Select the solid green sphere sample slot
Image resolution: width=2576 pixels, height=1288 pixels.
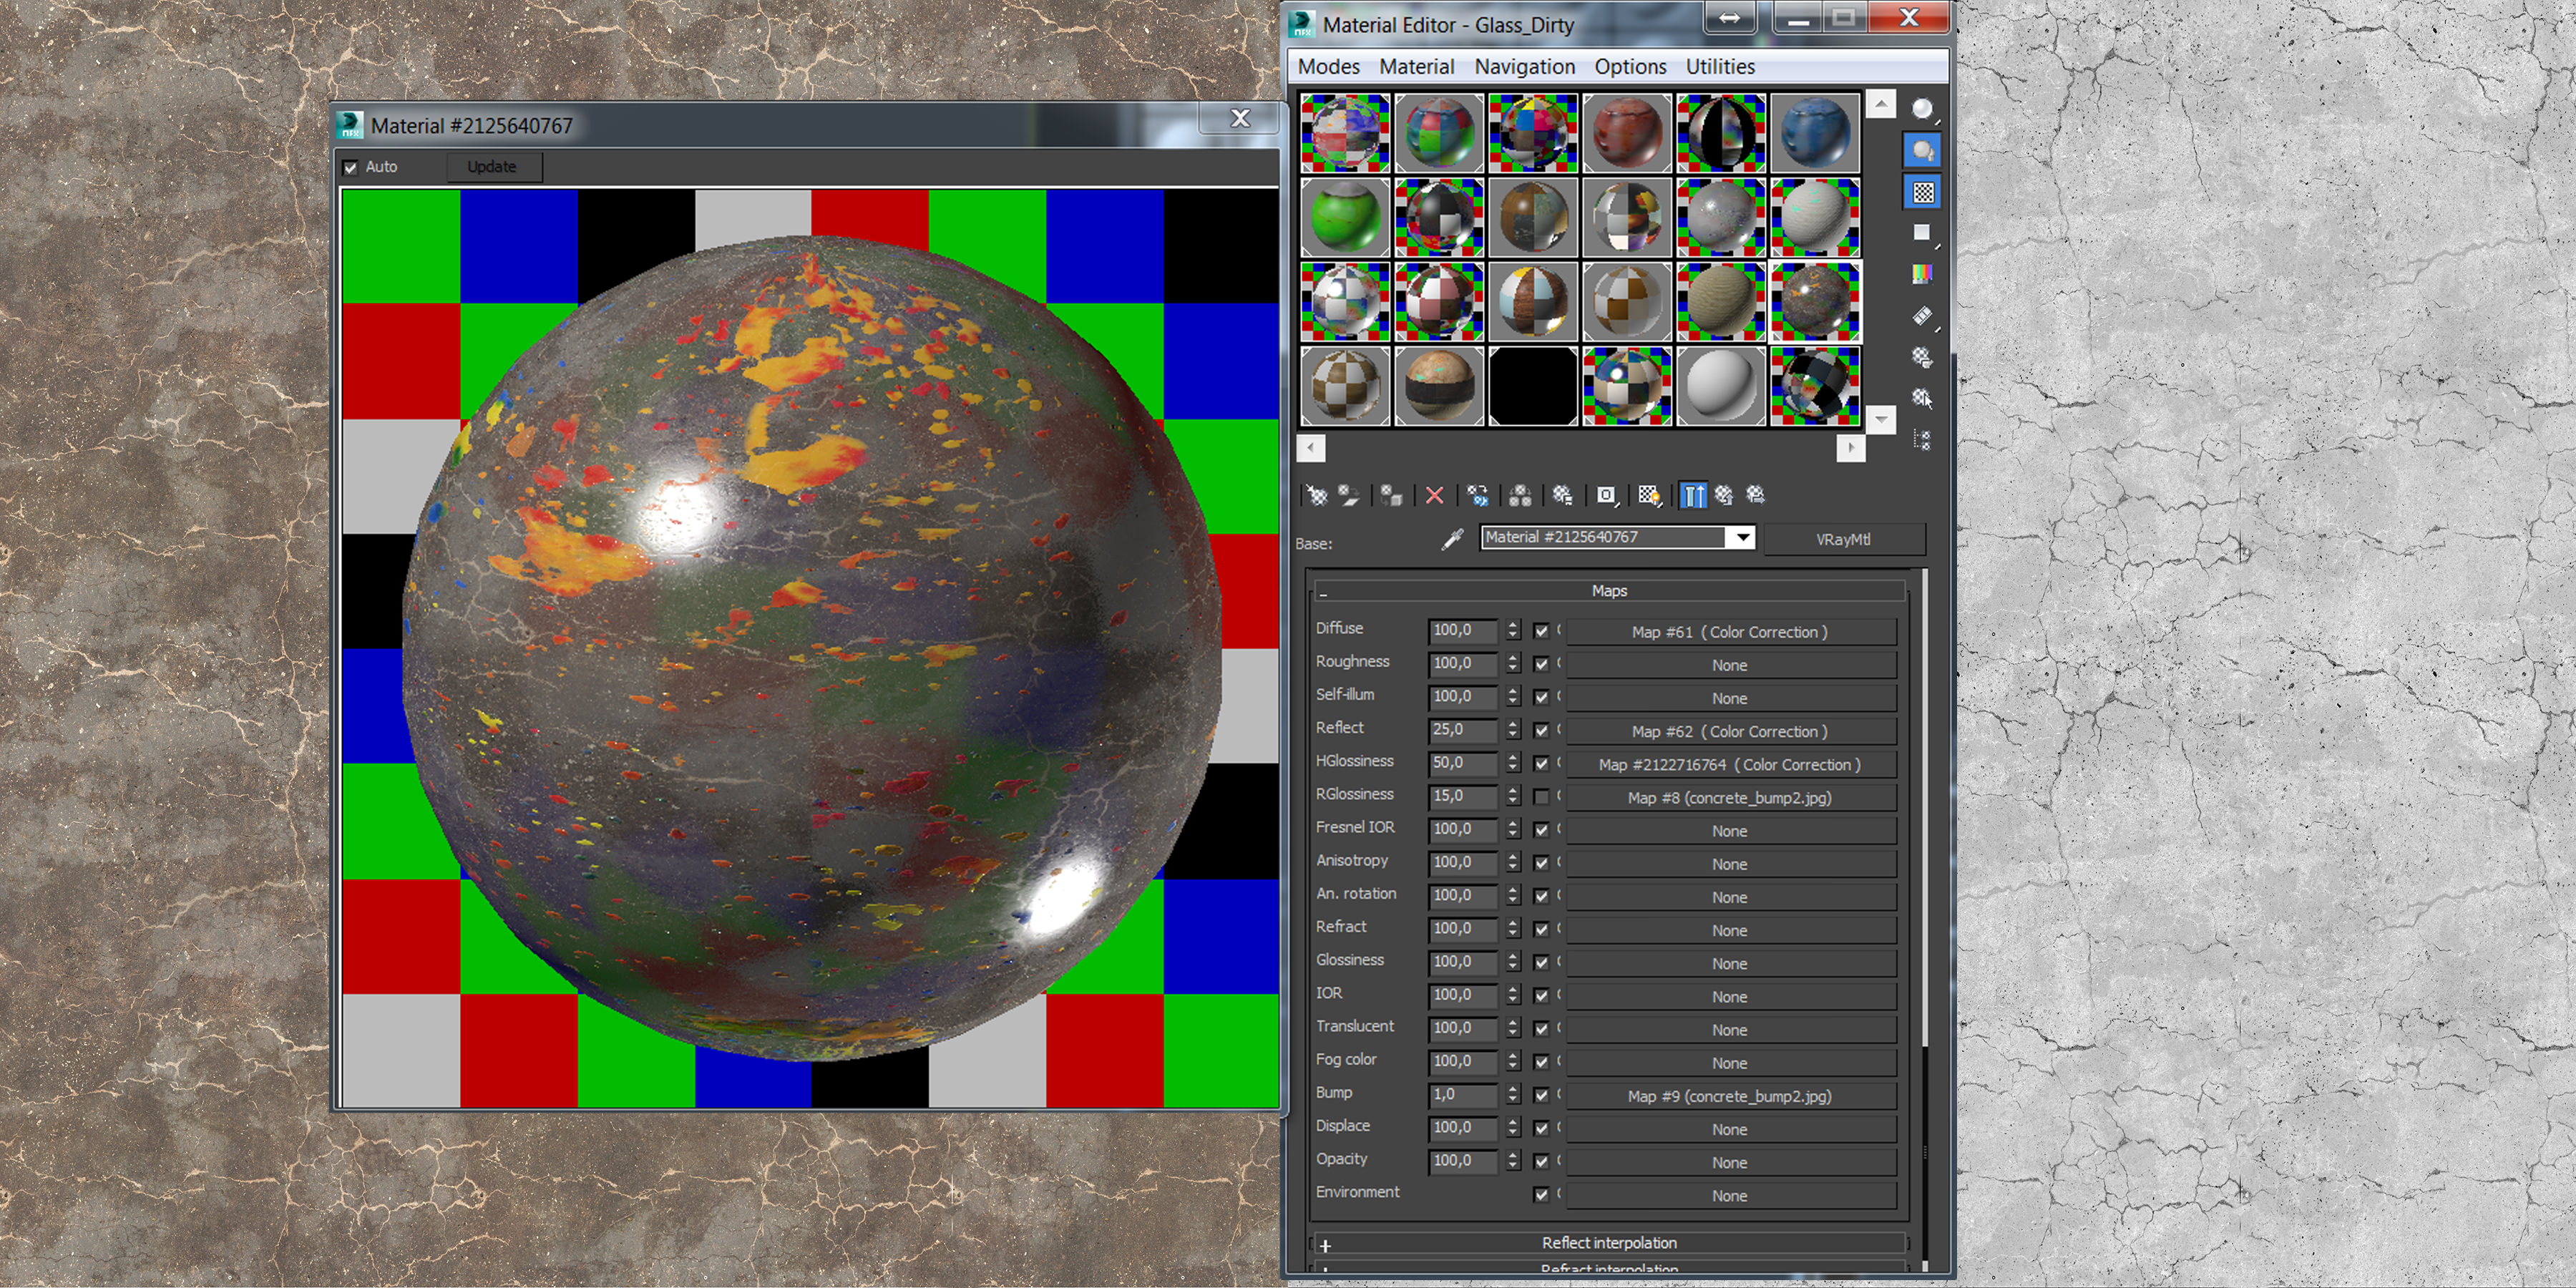[x=1345, y=217]
